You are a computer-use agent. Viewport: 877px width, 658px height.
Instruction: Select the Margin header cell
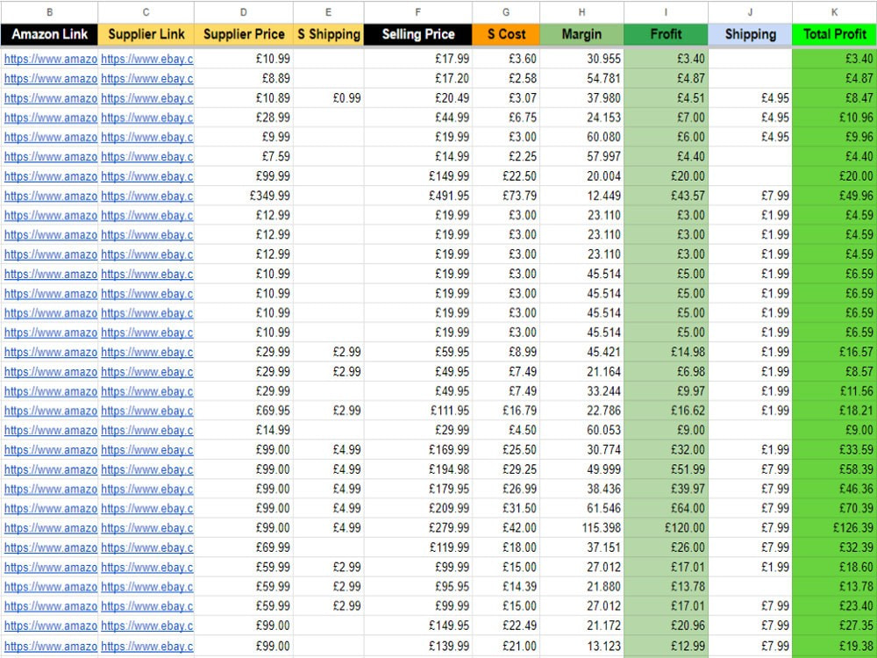click(x=581, y=34)
